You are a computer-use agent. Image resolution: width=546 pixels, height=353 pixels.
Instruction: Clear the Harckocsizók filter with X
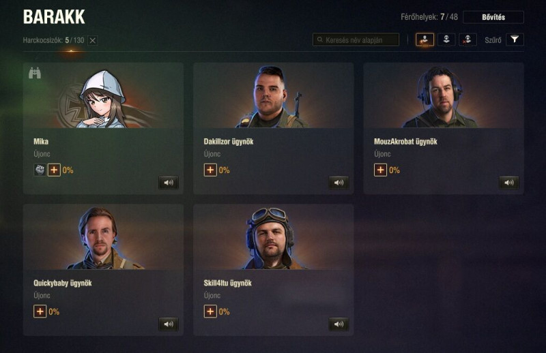coord(93,40)
